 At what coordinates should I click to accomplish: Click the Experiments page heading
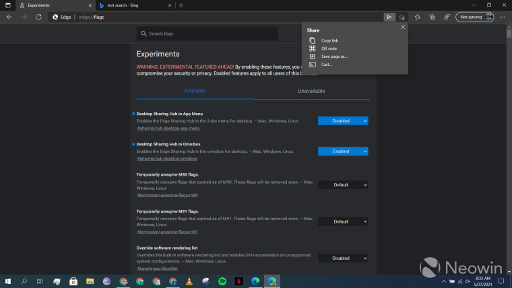[x=158, y=54]
